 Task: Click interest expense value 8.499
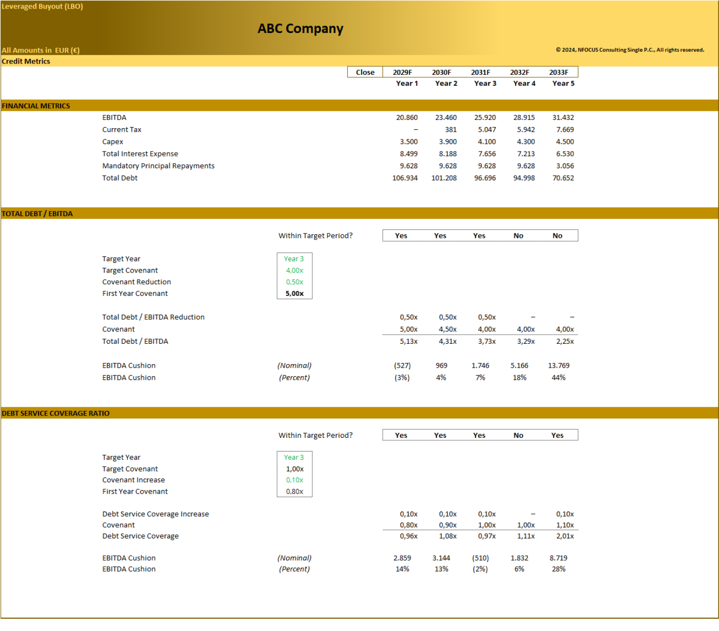[408, 154]
